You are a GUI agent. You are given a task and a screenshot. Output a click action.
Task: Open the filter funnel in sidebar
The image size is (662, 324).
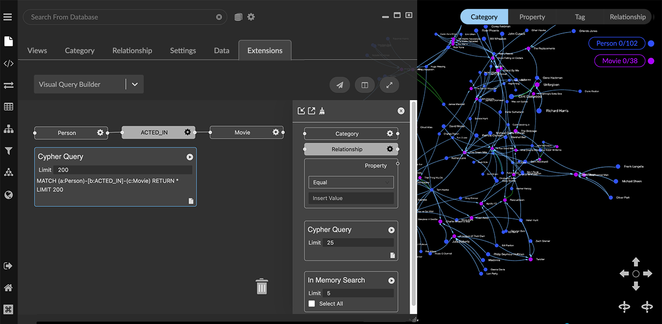9,151
